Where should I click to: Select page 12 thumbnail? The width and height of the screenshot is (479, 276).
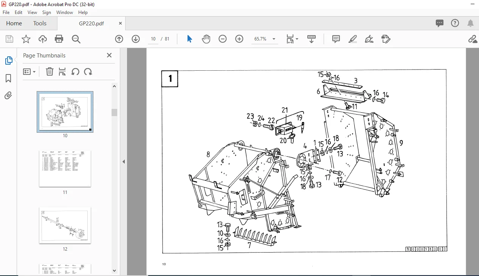(x=65, y=225)
